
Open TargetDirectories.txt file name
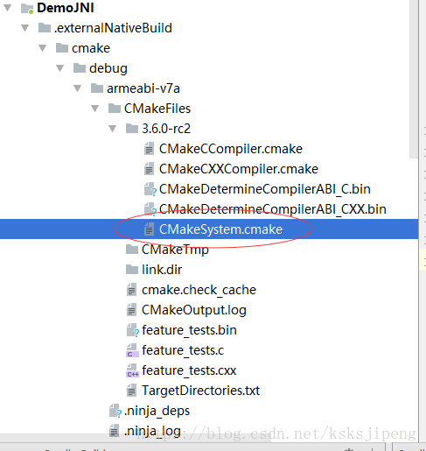200,391
